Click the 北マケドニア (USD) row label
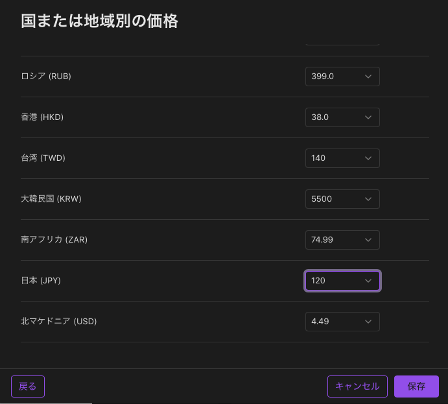Image resolution: width=448 pixels, height=404 pixels. (59, 322)
